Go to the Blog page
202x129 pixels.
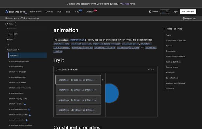68,12
